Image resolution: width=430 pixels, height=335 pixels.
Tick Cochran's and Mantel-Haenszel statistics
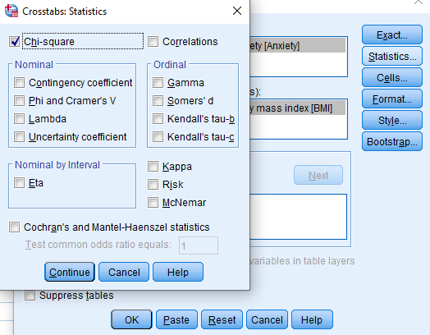pos(14,227)
